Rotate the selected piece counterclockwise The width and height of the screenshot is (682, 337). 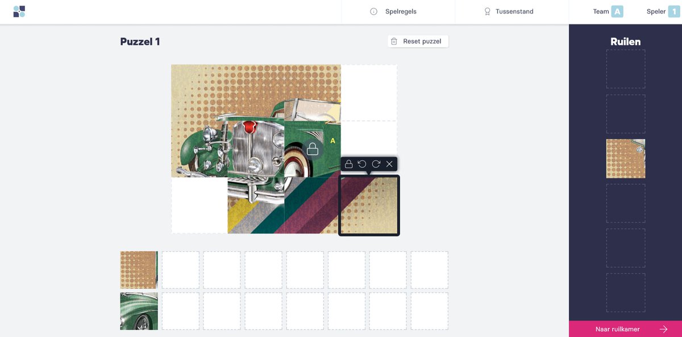click(362, 164)
